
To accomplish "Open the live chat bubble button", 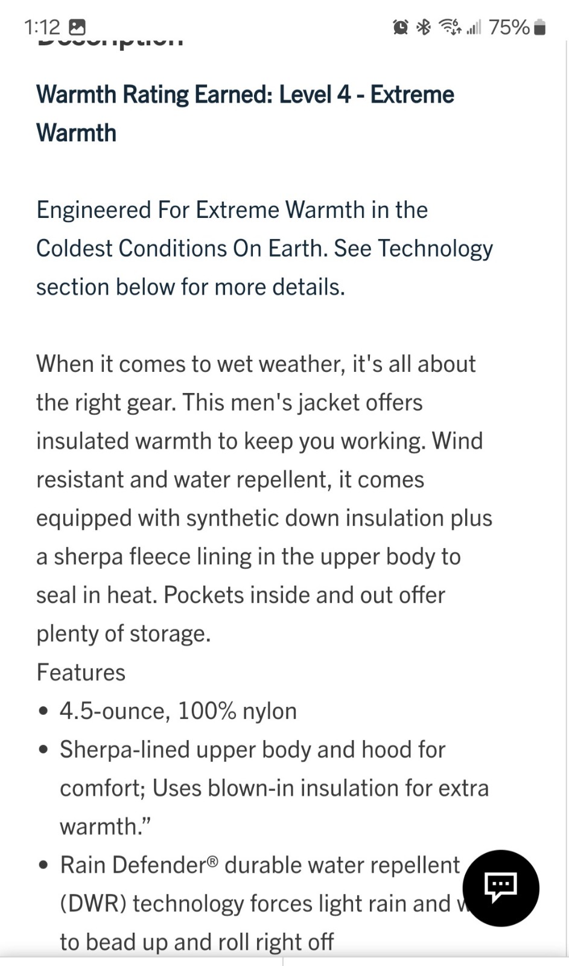I will click(x=500, y=888).
